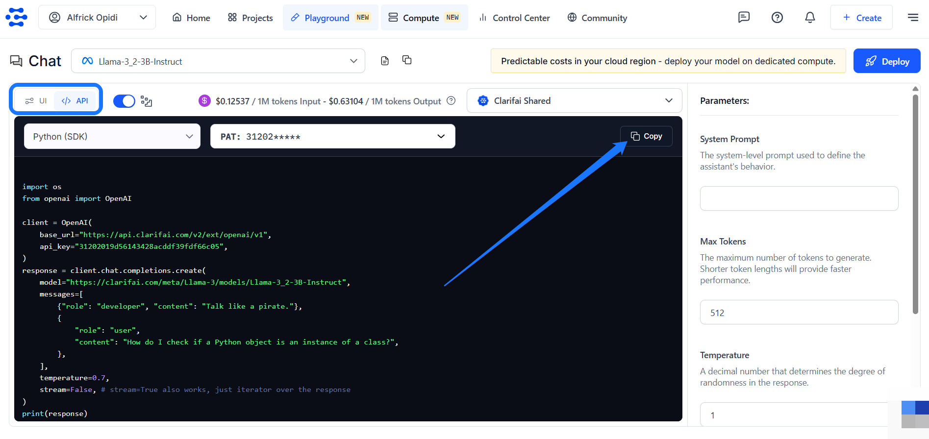
Task: Copy the code snippet with Copy button
Action: 646,136
